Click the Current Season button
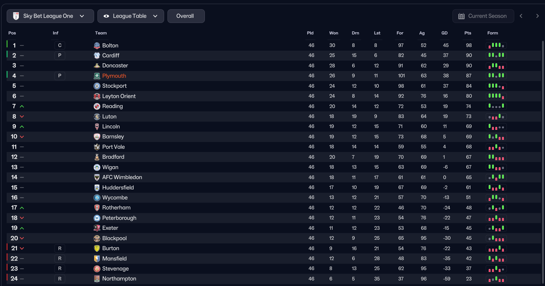The image size is (545, 286). pos(483,16)
